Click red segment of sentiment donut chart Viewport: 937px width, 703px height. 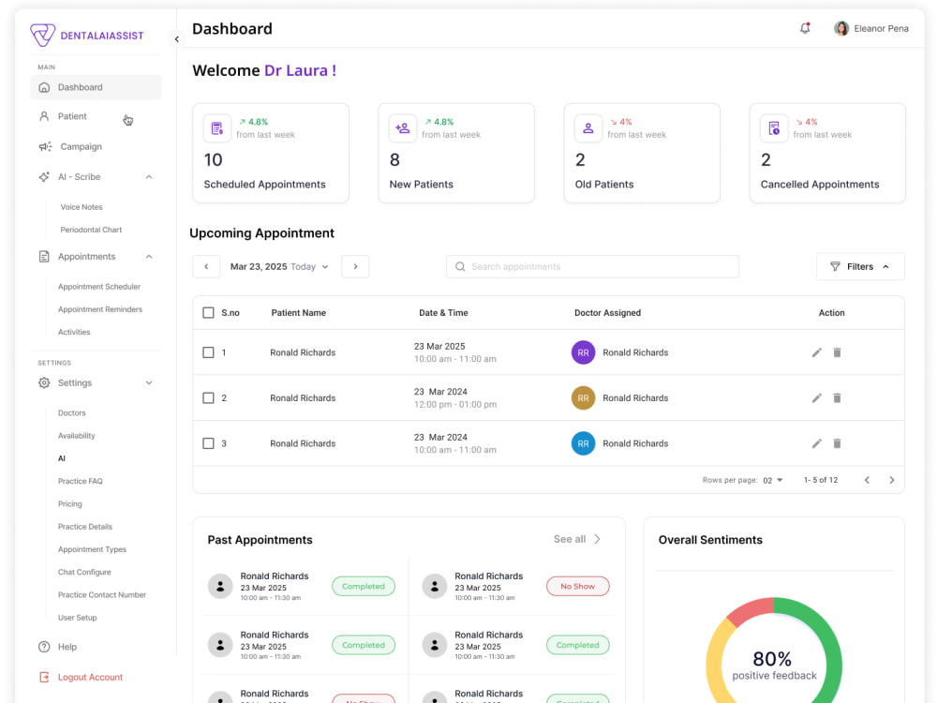point(751,610)
